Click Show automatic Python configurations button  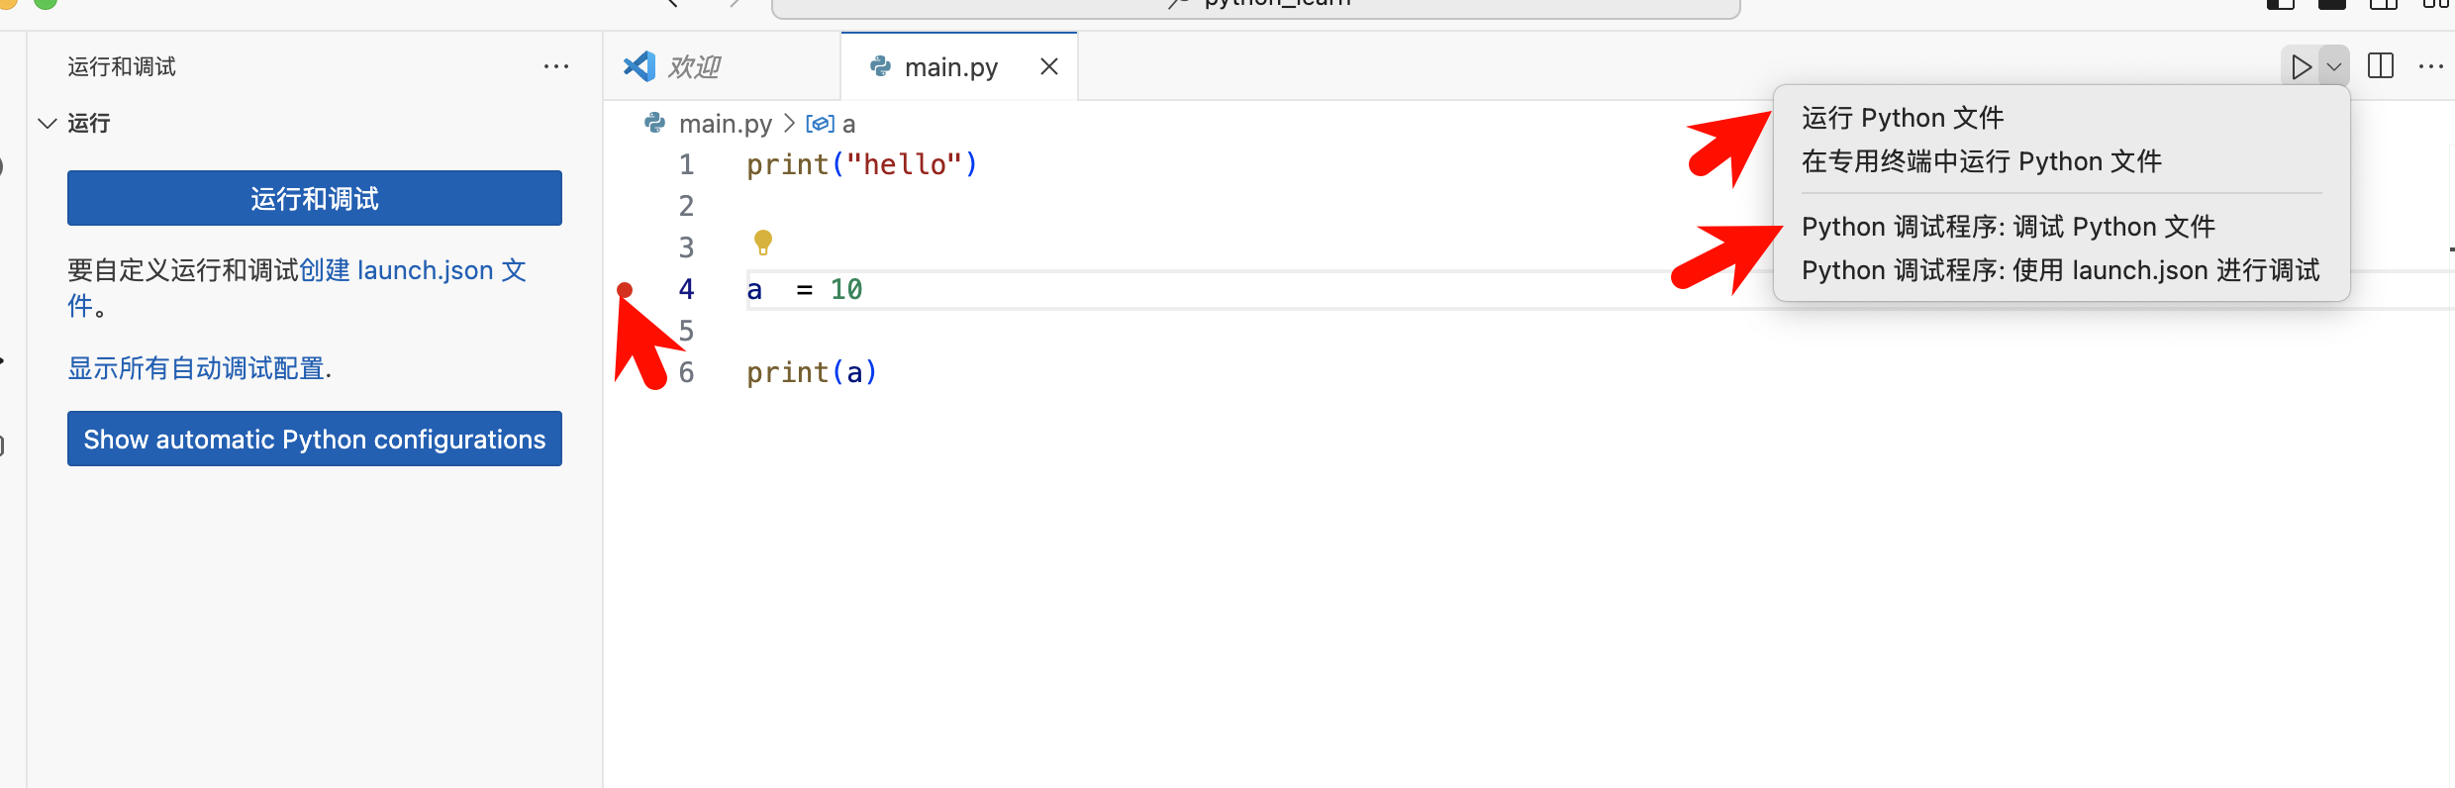[315, 439]
